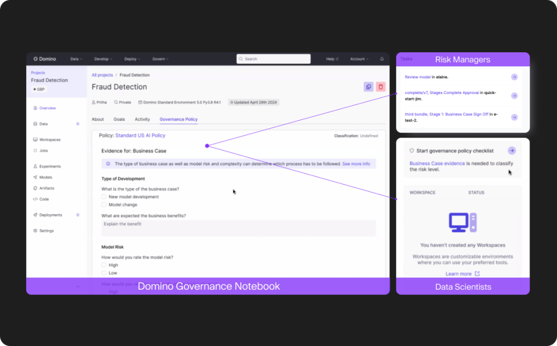Open the Data dropdown menu in top bar
Image resolution: width=557 pixels, height=346 pixels.
point(76,59)
